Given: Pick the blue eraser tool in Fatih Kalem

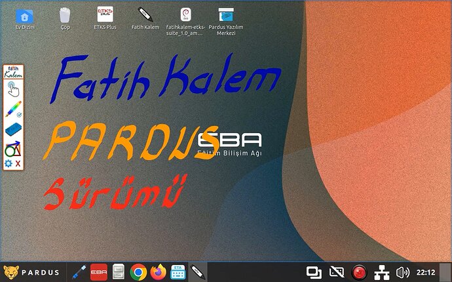Looking at the screenshot, I should 13,129.
